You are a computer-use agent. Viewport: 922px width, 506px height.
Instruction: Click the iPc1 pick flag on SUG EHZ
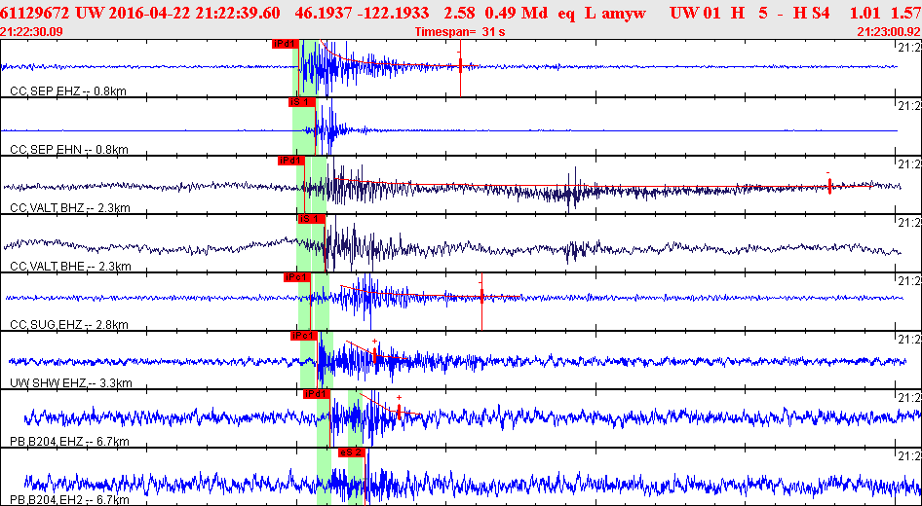click(297, 277)
